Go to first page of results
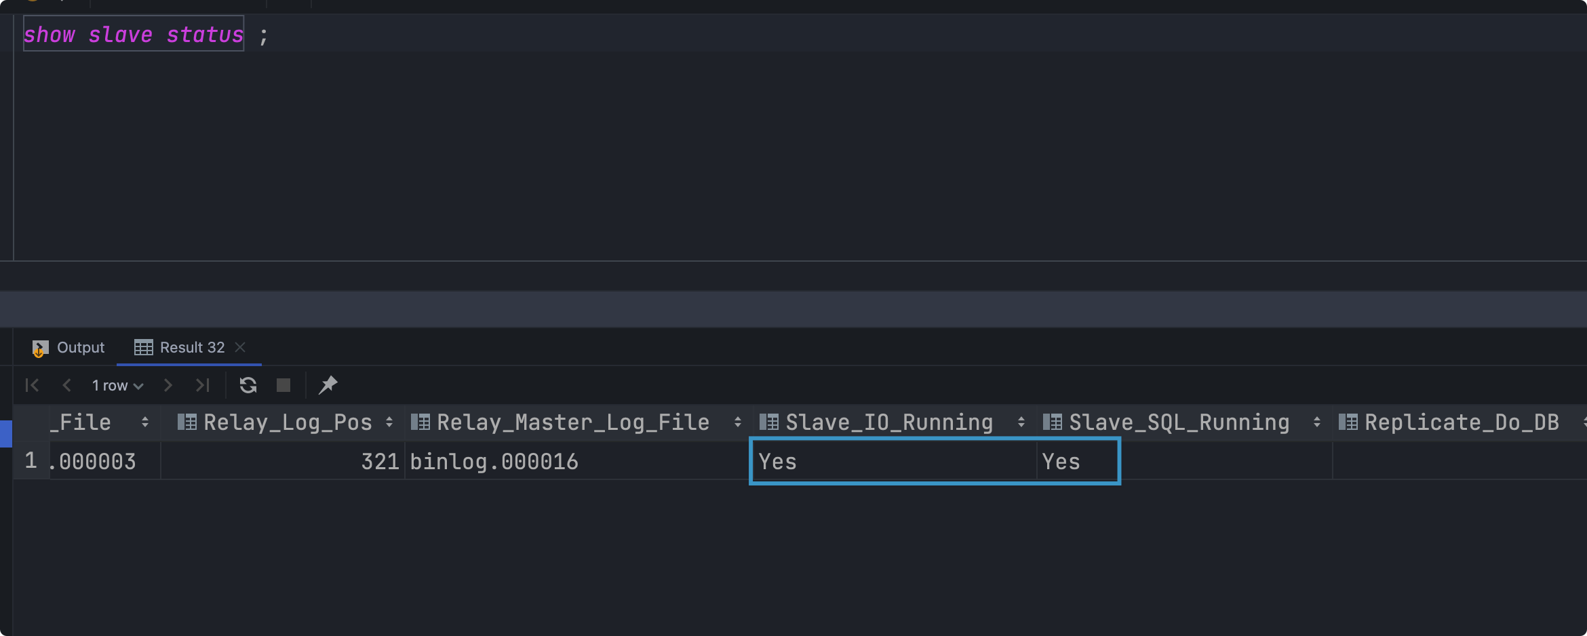 [32, 386]
